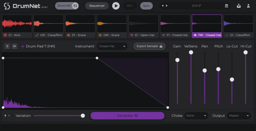This screenshot has width=256, height=131.
Task: Select the C#1 - Clave/Rim pad
Action: (49, 26)
